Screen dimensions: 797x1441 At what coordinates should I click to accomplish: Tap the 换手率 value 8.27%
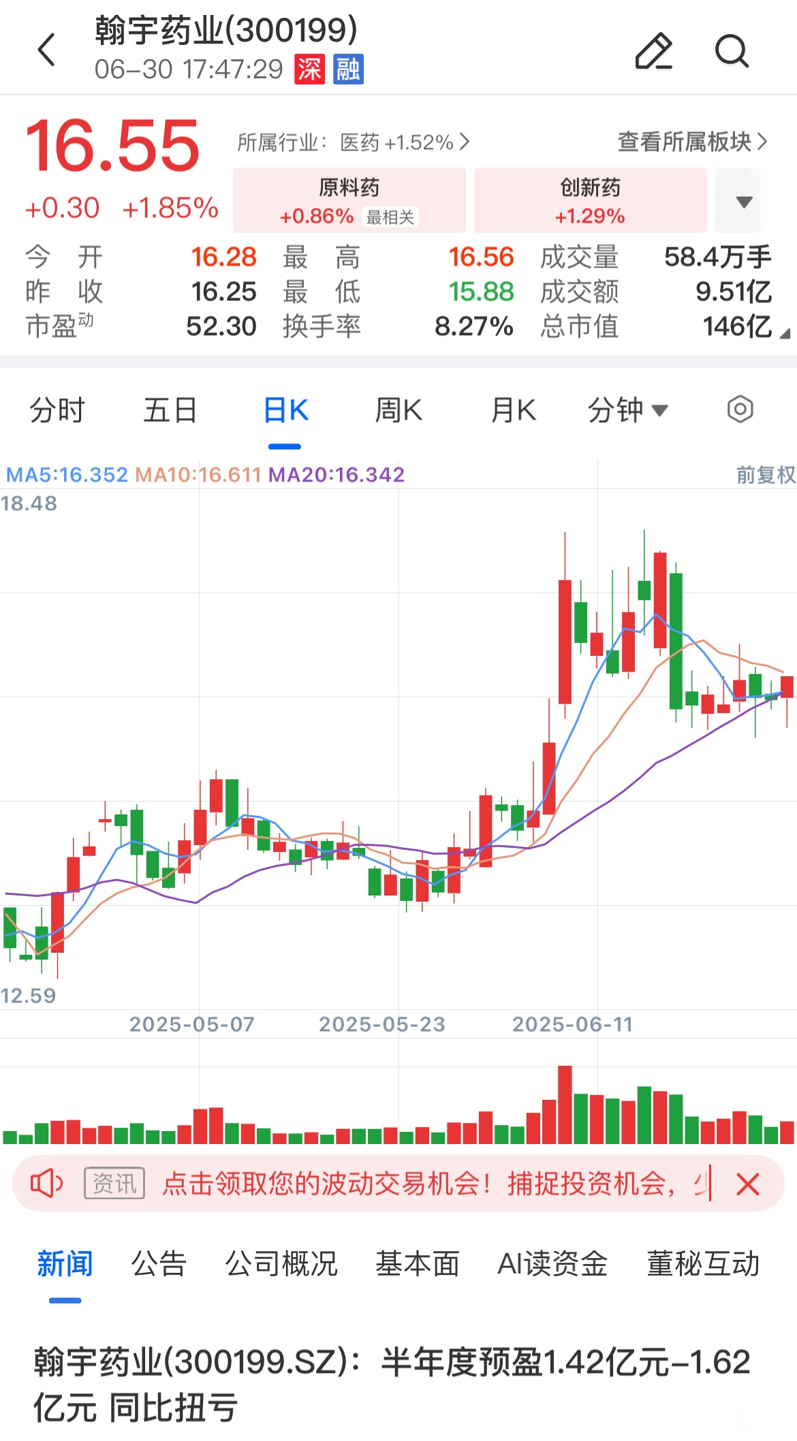pos(474,326)
